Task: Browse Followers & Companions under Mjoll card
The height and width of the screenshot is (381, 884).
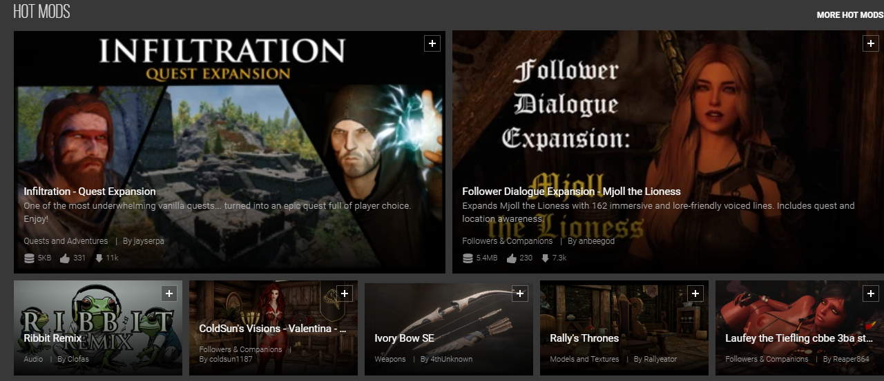Action: point(508,241)
